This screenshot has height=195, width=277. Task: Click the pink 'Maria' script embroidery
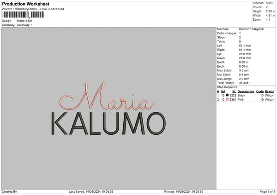point(107,96)
